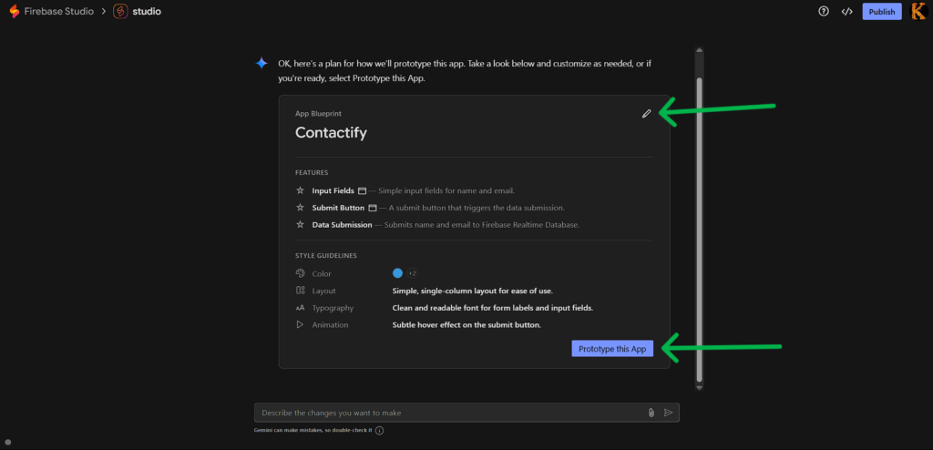Viewport: 933px width, 450px height.
Task: Click the 'Contactify' app title
Action: pos(331,132)
